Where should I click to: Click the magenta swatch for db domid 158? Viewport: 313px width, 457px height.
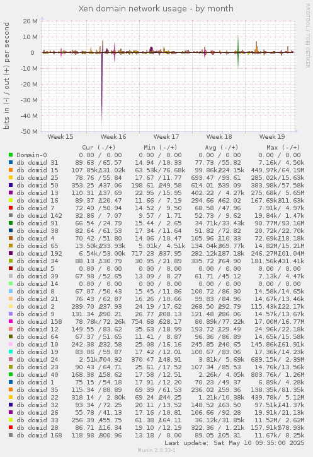click(11, 322)
